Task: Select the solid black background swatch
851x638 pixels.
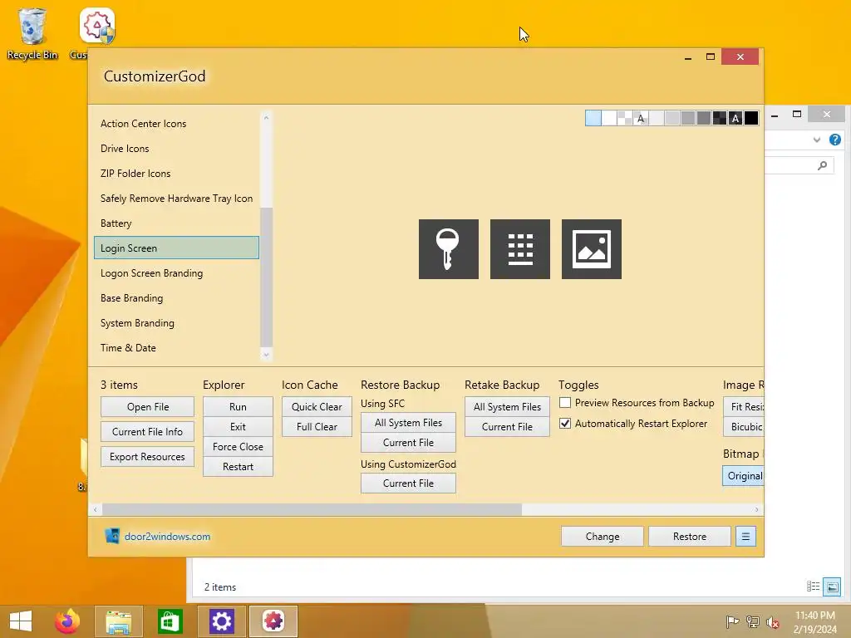Action: pyautogui.click(x=751, y=118)
